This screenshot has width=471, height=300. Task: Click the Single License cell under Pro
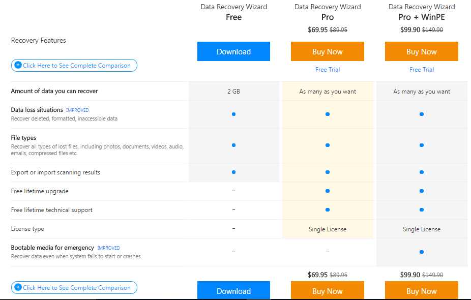coord(328,229)
